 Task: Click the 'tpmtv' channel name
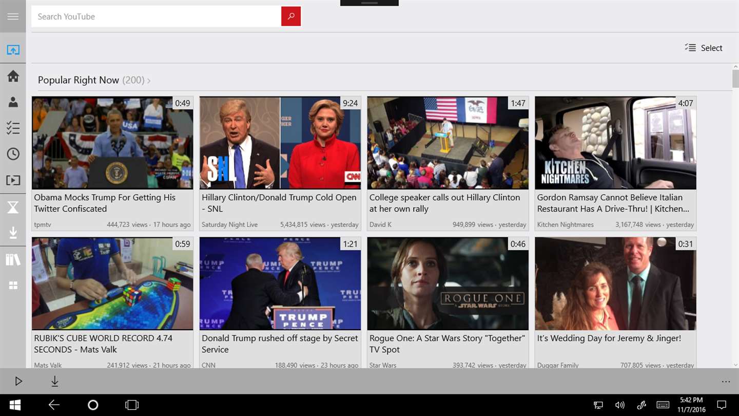coord(43,224)
